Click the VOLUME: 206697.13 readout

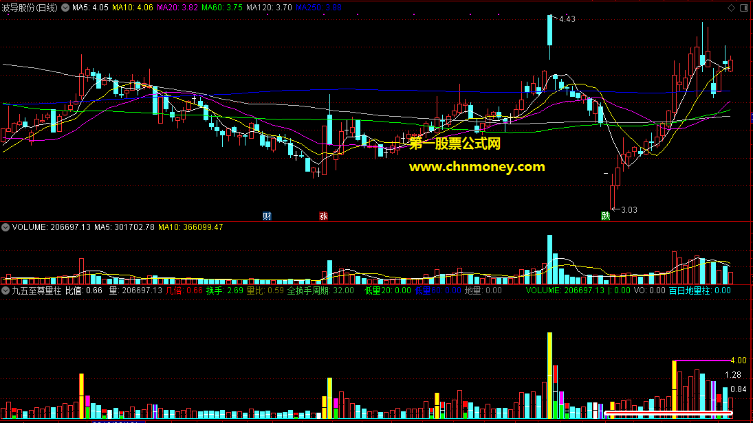pyautogui.click(x=52, y=227)
